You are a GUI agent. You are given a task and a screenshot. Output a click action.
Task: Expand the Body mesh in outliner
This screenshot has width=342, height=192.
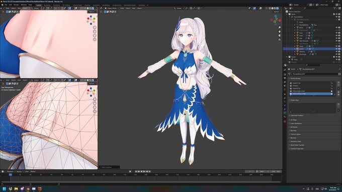point(295,28)
